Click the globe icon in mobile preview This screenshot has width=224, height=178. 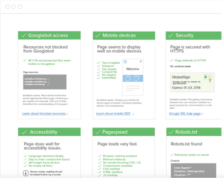coord(125,62)
